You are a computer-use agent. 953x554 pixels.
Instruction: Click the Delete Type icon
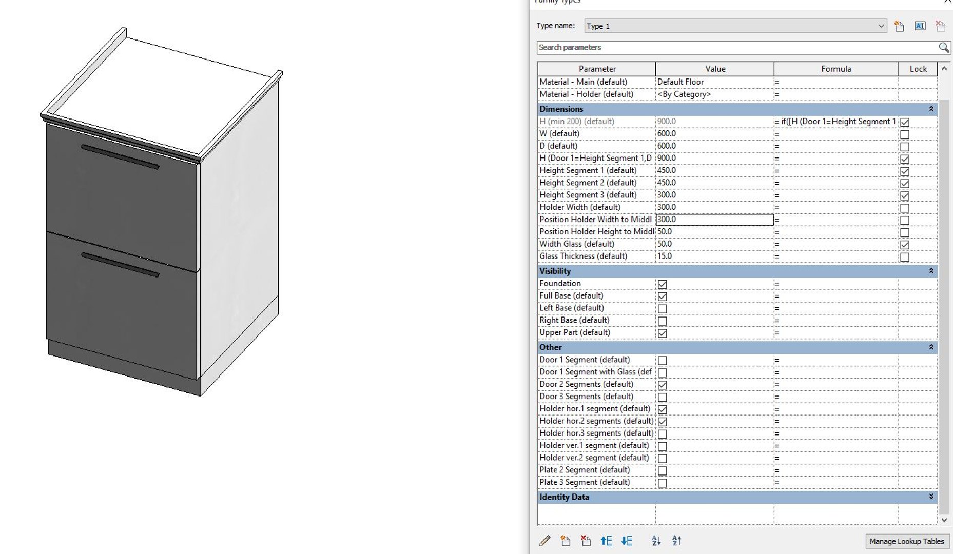click(940, 26)
